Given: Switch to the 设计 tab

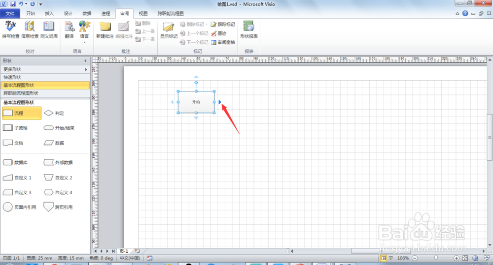Looking at the screenshot, I should pos(68,13).
